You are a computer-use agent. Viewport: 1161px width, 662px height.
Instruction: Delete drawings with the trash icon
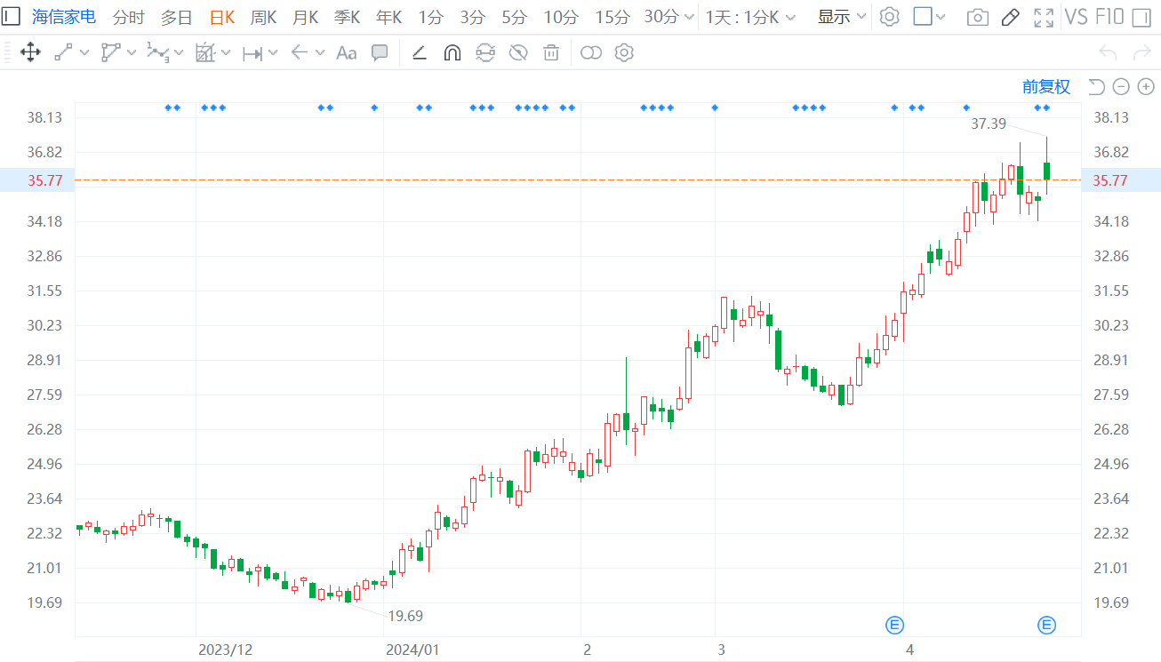(x=551, y=53)
